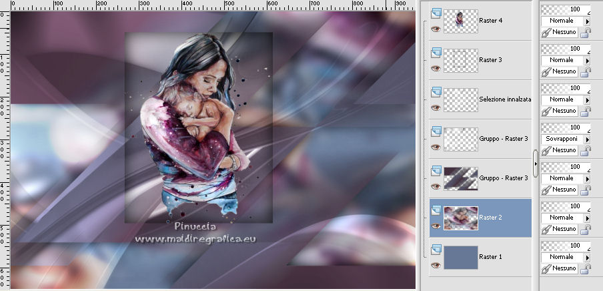Screen dimensions: 603x291
Task: Lock transparency on the Sovrapponi Gruppo - Raster 3 layer
Action: 585,151
